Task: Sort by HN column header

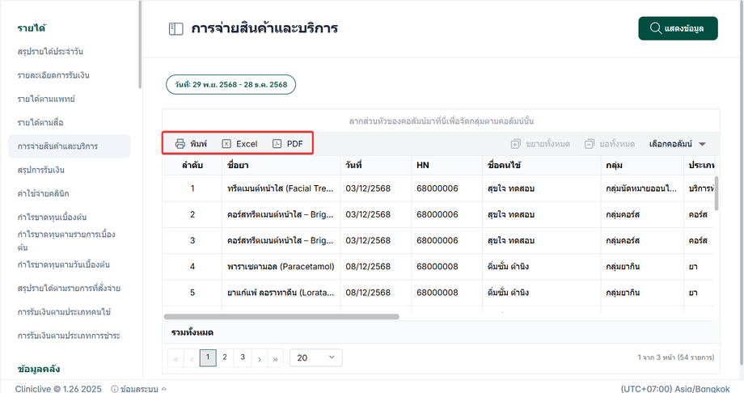Action: tap(446, 165)
